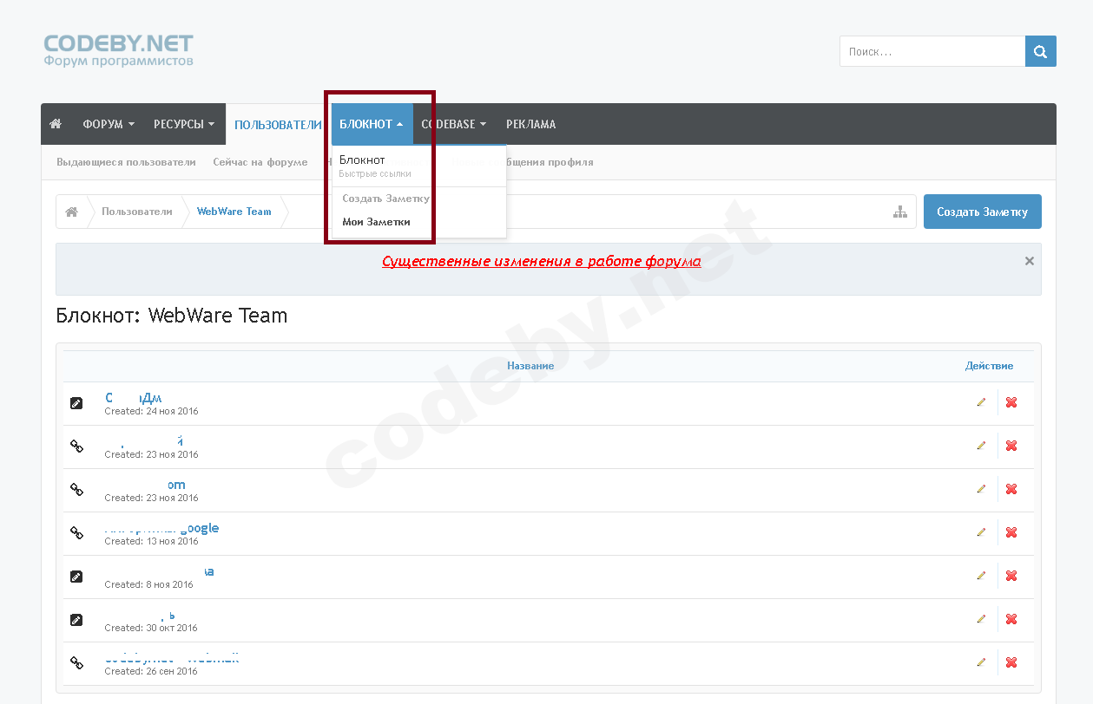This screenshot has height=704, width=1093.
Task: Go to the home icon in dark navbar
Action: tap(56, 124)
